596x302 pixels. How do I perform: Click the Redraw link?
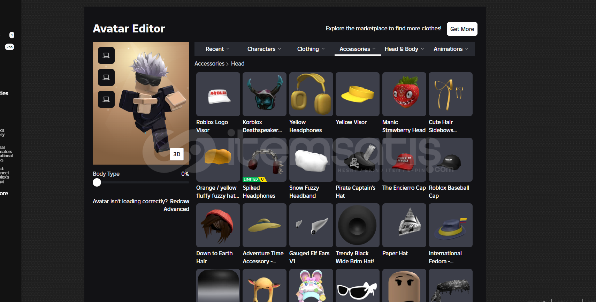pos(179,201)
